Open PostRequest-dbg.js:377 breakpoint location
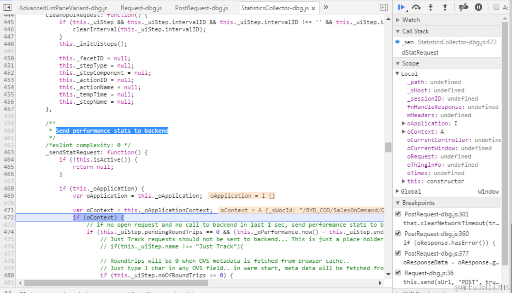 pyautogui.click(x=436, y=253)
